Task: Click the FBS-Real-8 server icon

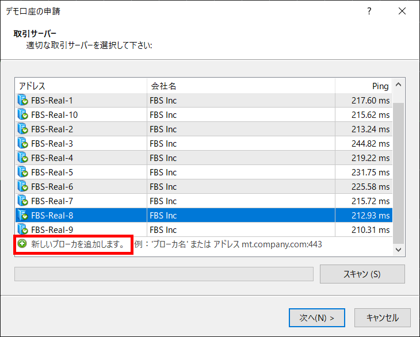Action: (23, 215)
